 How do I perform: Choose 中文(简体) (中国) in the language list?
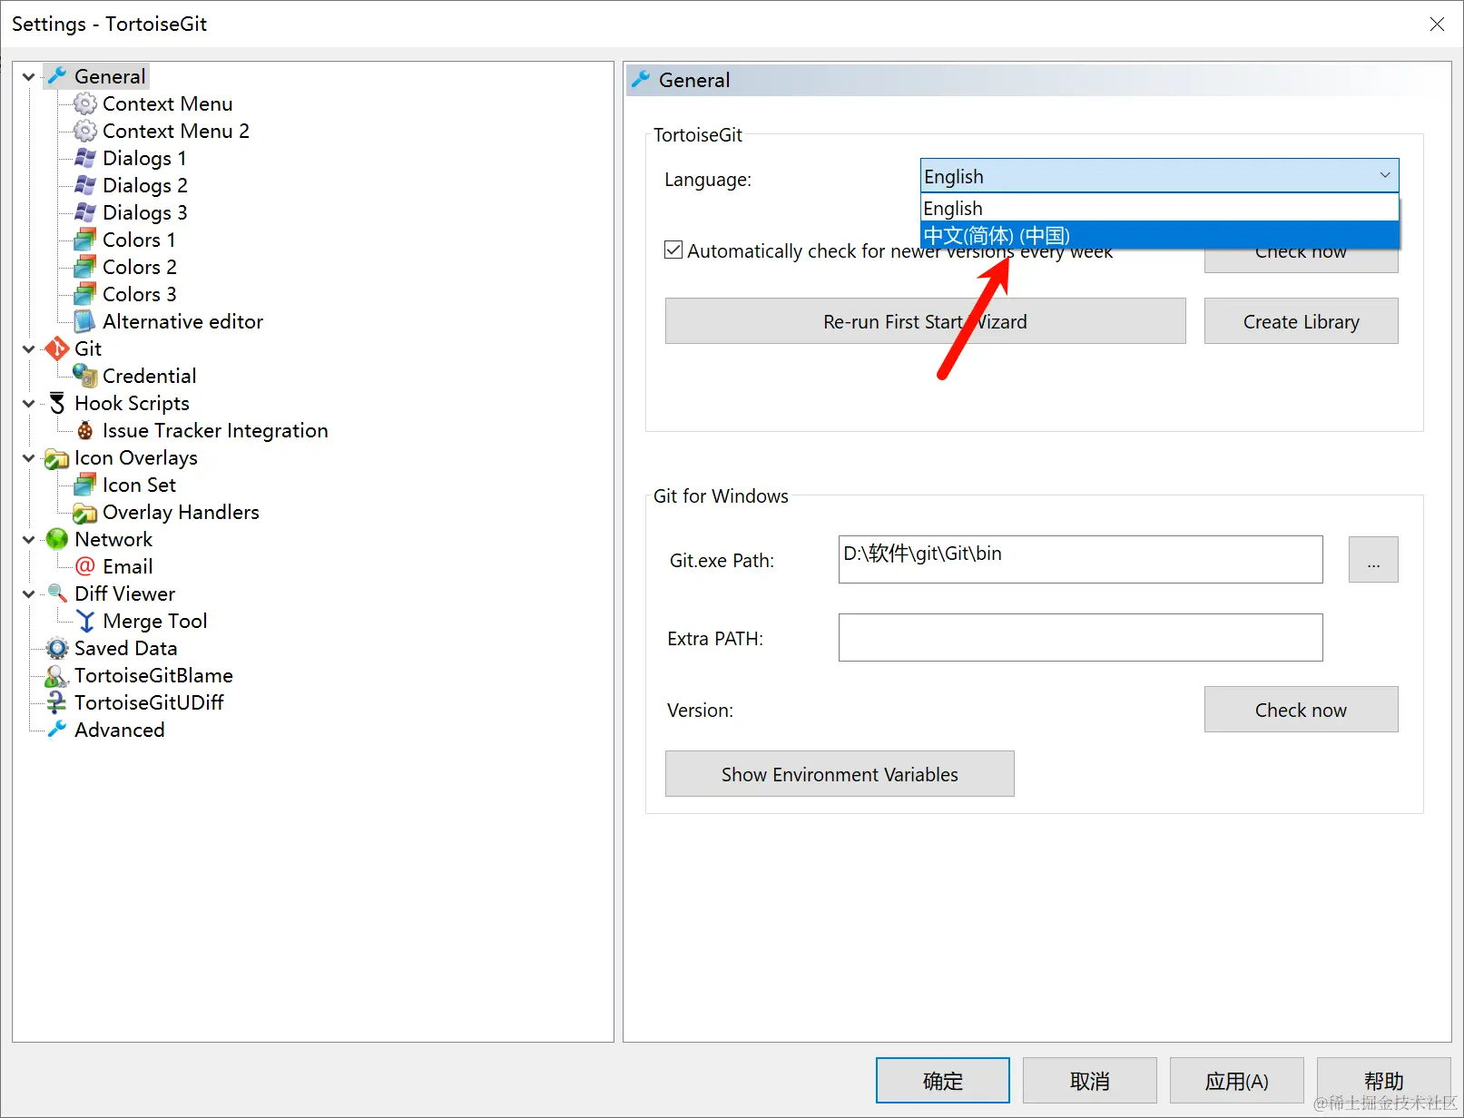pos(1160,235)
